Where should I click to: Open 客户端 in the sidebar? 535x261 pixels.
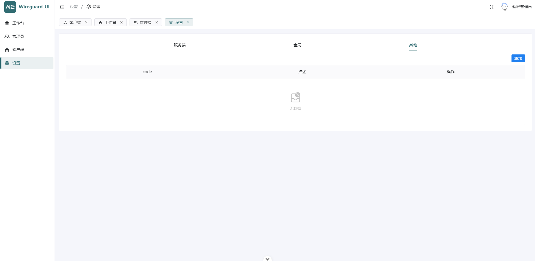pyautogui.click(x=18, y=50)
